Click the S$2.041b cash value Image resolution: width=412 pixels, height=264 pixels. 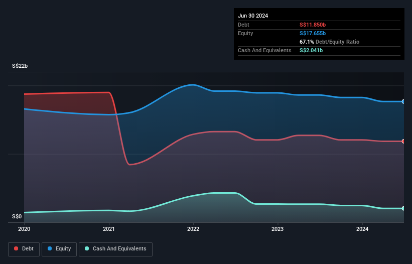(311, 50)
